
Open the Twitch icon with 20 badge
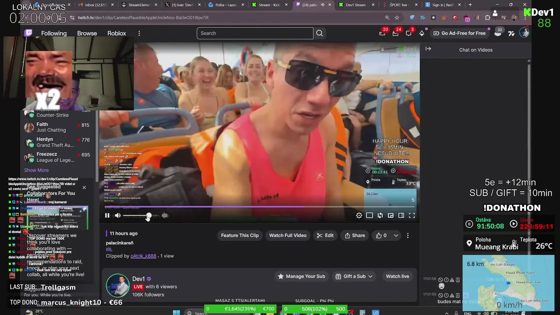[382, 33]
